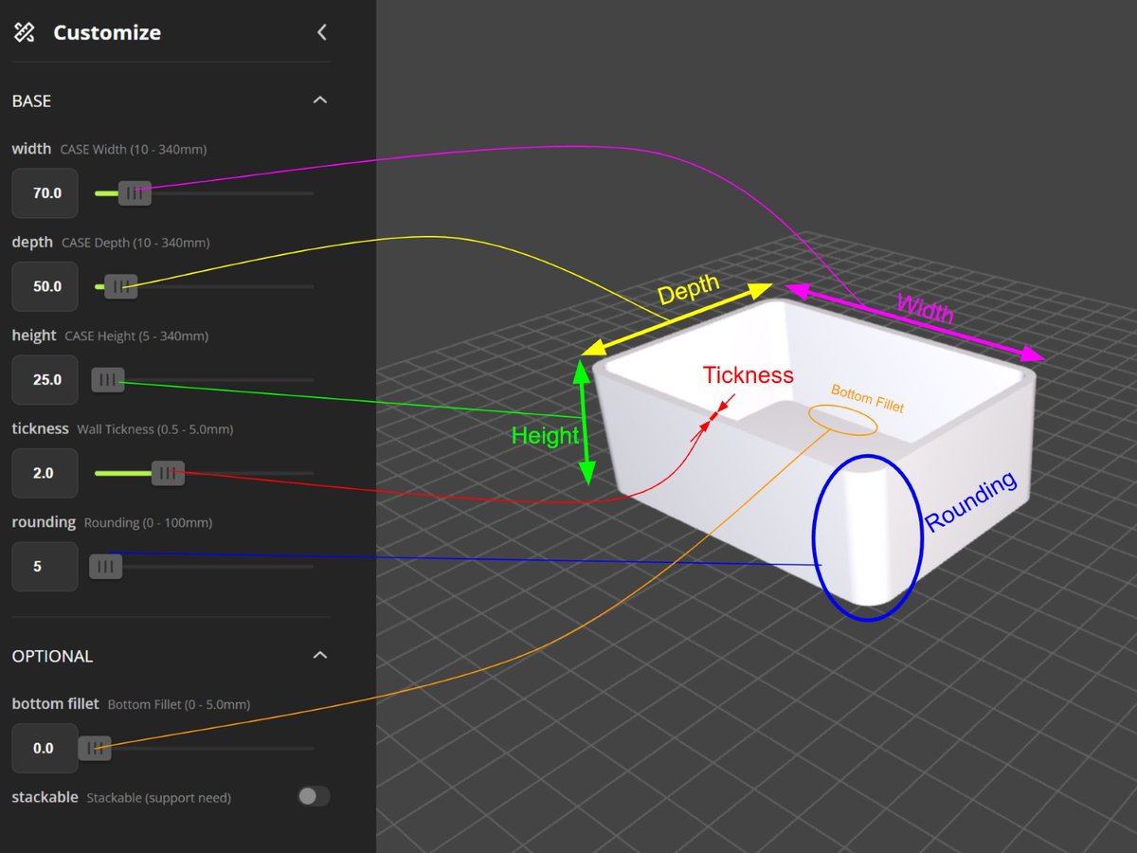Enable the stackable toggle switch
1137x853 pixels.
[x=315, y=796]
